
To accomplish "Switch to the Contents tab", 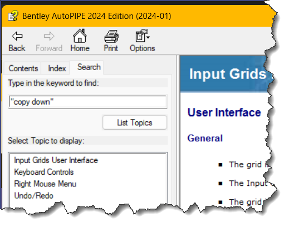I will (23, 68).
